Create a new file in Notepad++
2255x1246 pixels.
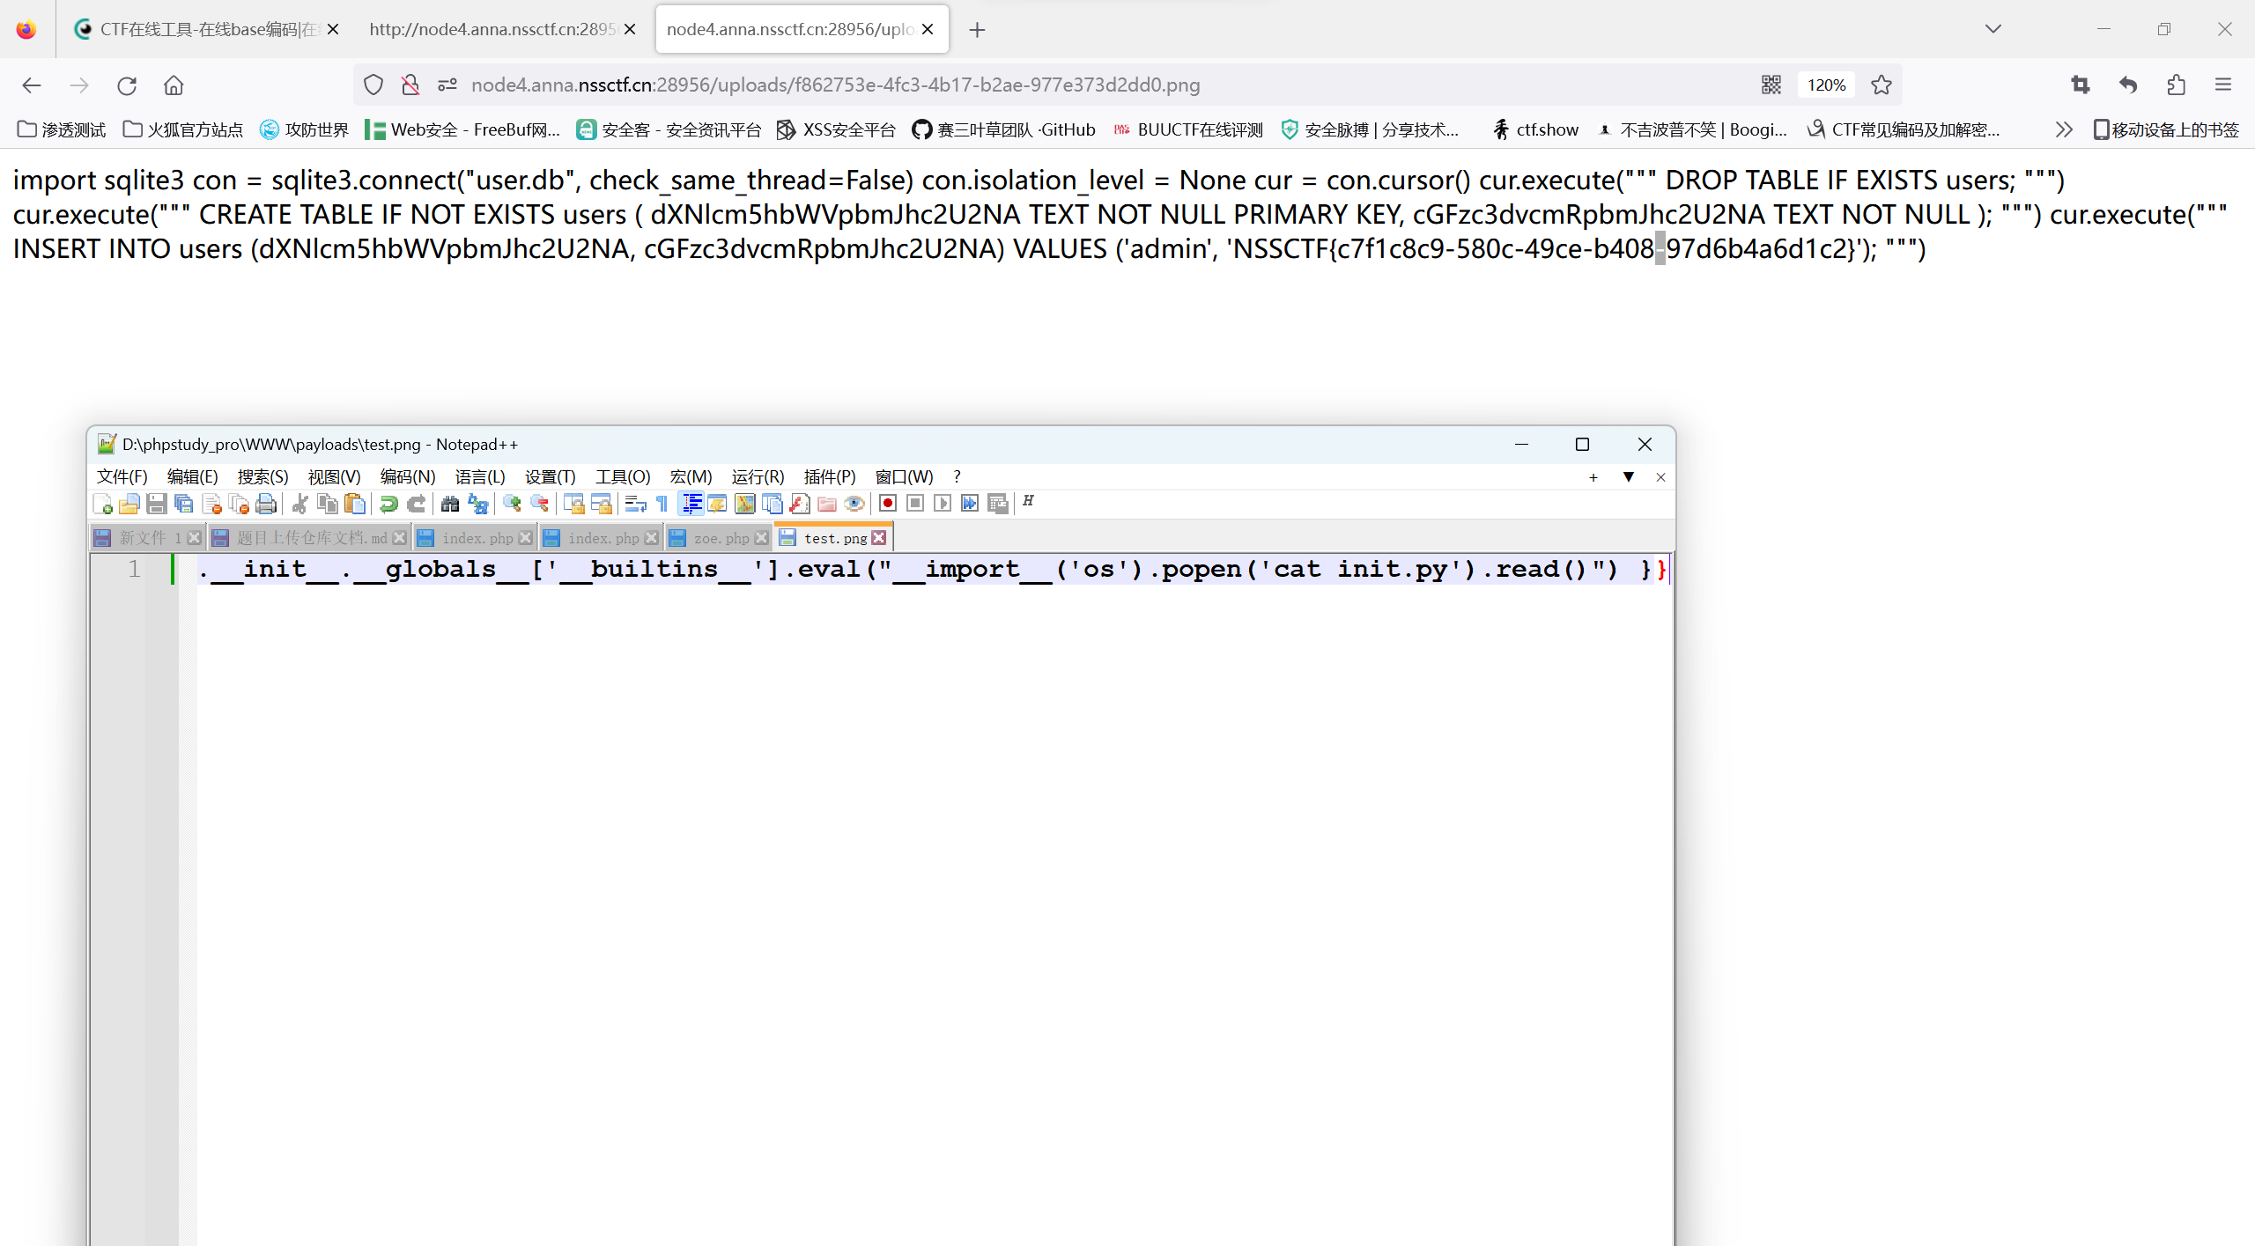pos(102,504)
